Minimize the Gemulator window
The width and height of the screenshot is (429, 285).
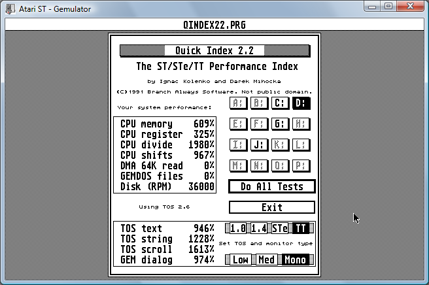[x=372, y=7]
